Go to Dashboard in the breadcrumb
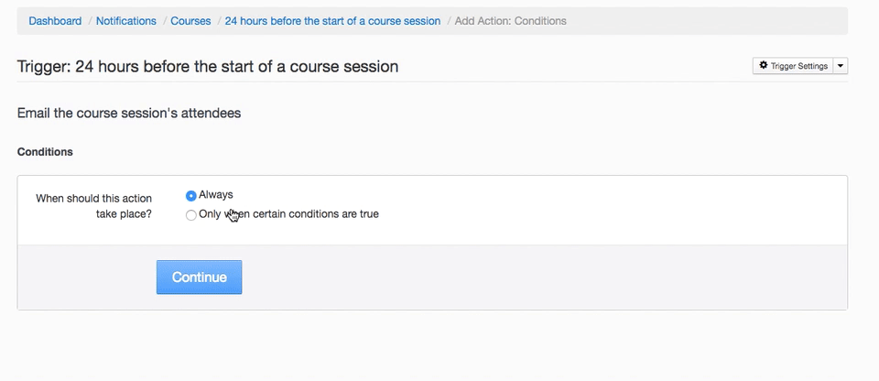This screenshot has height=381, width=879. tap(55, 20)
